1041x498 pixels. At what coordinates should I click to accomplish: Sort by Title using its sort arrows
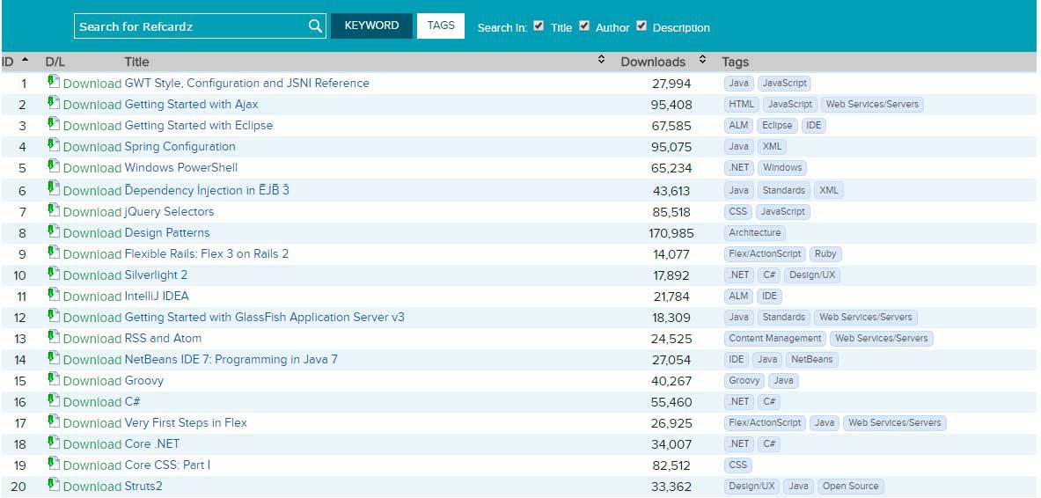pyautogui.click(x=602, y=60)
